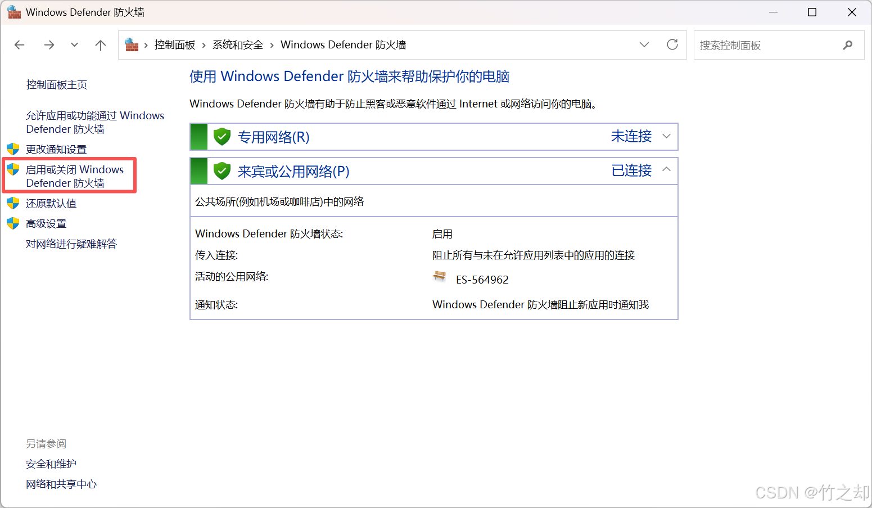Viewport: 872px width, 508px height.
Task: Click the 启用 firewall state value
Action: coord(442,234)
